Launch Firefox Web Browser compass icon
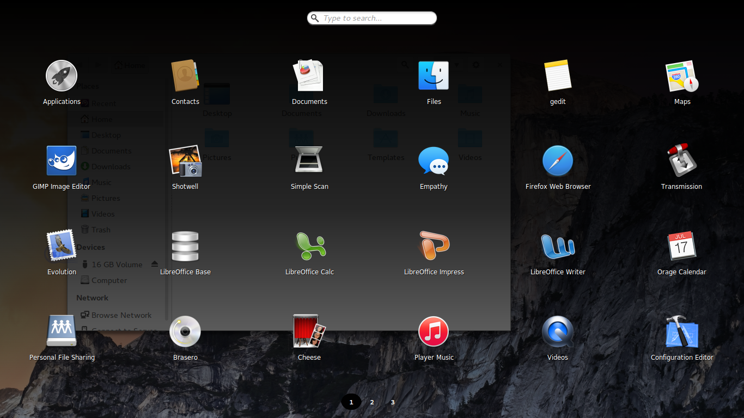The width and height of the screenshot is (744, 418). click(x=558, y=161)
